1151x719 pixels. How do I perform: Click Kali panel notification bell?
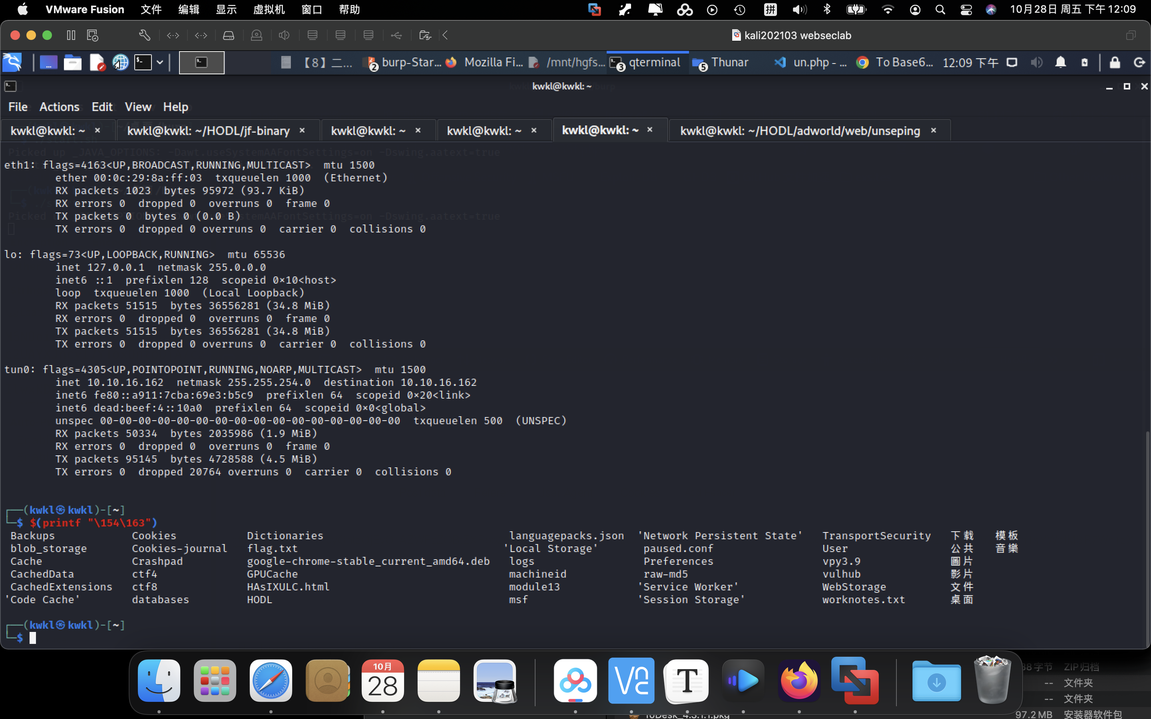pyautogui.click(x=1060, y=62)
